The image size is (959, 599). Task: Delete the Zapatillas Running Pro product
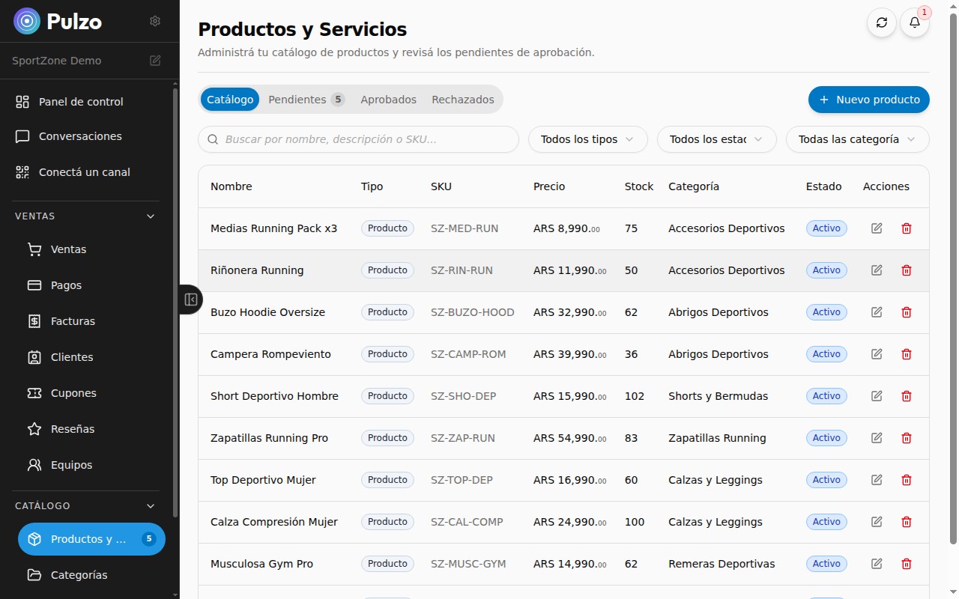click(907, 438)
